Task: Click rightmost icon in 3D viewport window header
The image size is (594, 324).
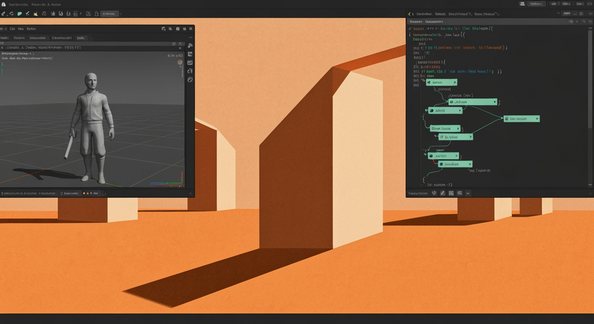Action: click(190, 29)
